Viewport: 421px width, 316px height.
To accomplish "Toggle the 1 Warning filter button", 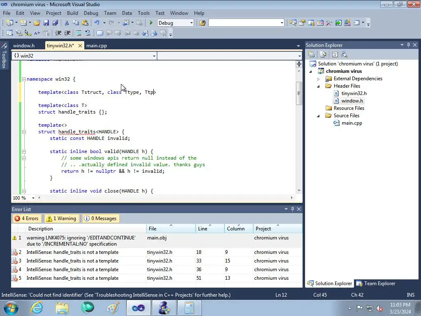I will point(62,218).
